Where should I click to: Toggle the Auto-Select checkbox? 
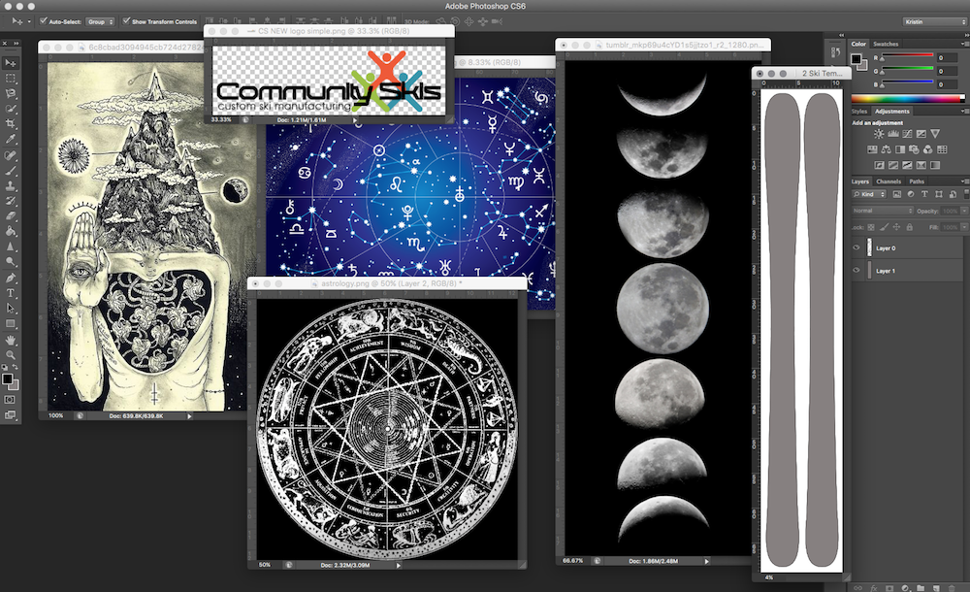[x=44, y=21]
